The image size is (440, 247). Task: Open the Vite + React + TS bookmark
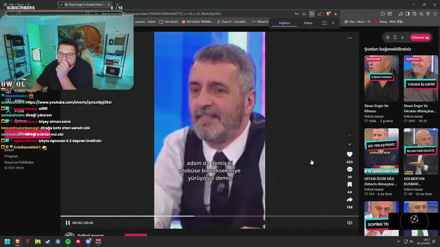tap(357, 22)
